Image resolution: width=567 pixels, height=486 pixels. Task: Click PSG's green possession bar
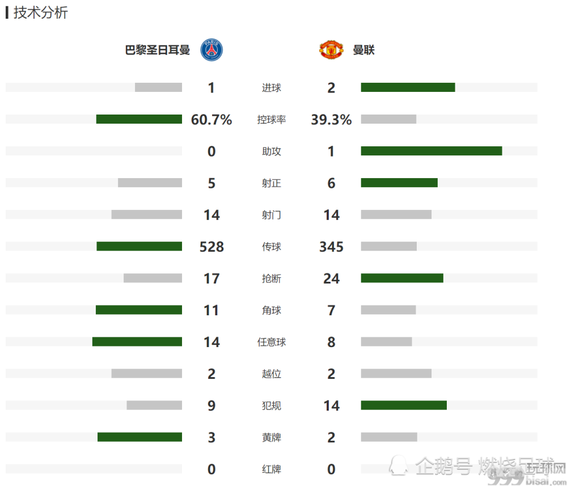click(139, 119)
